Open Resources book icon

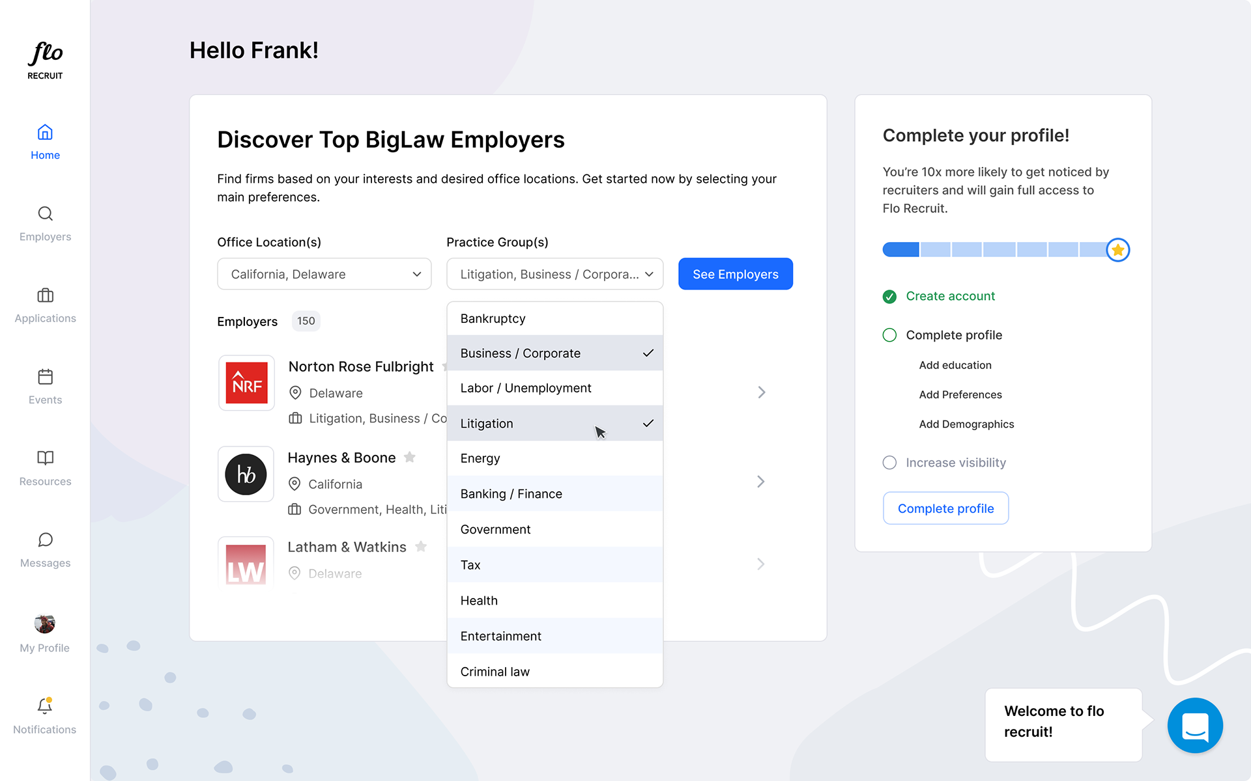(45, 458)
